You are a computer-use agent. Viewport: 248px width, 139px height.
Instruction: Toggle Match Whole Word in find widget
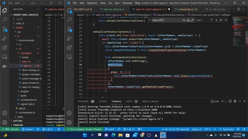point(188,20)
